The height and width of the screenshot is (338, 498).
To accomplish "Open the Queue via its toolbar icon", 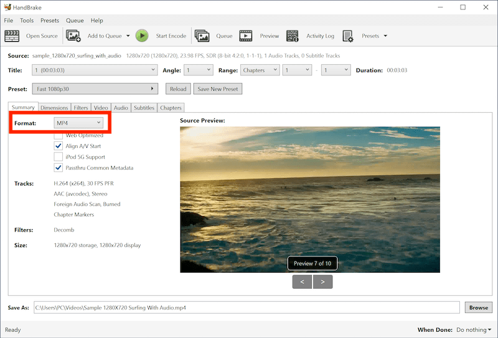I will (202, 36).
